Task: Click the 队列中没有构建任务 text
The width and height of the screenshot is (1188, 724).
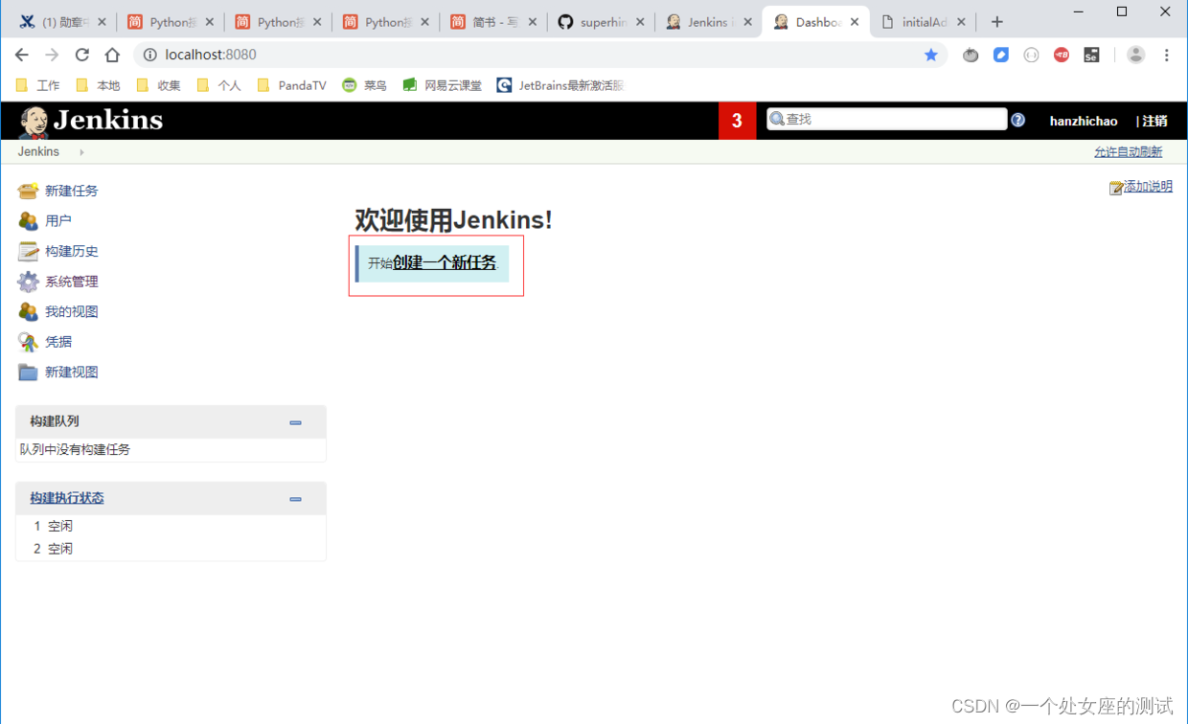Action: (x=75, y=449)
